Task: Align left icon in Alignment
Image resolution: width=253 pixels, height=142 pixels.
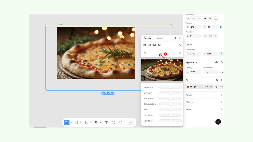Action: click(188, 18)
